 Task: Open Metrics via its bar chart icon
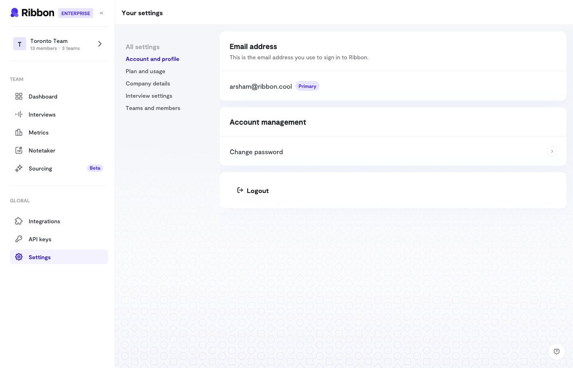[19, 132]
